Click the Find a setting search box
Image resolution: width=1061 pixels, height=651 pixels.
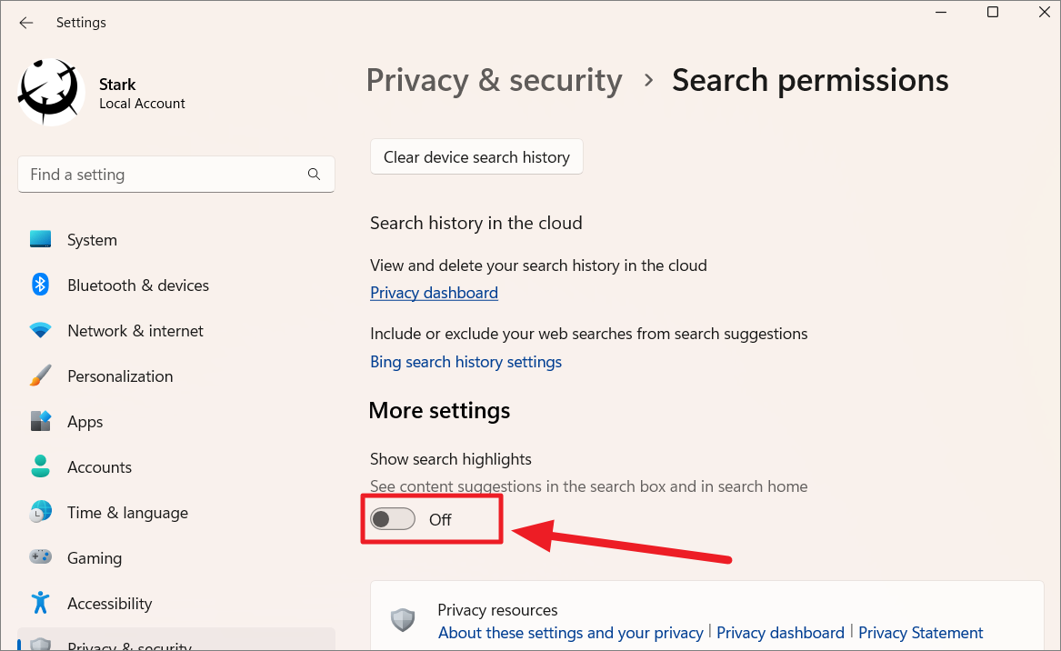164,175
